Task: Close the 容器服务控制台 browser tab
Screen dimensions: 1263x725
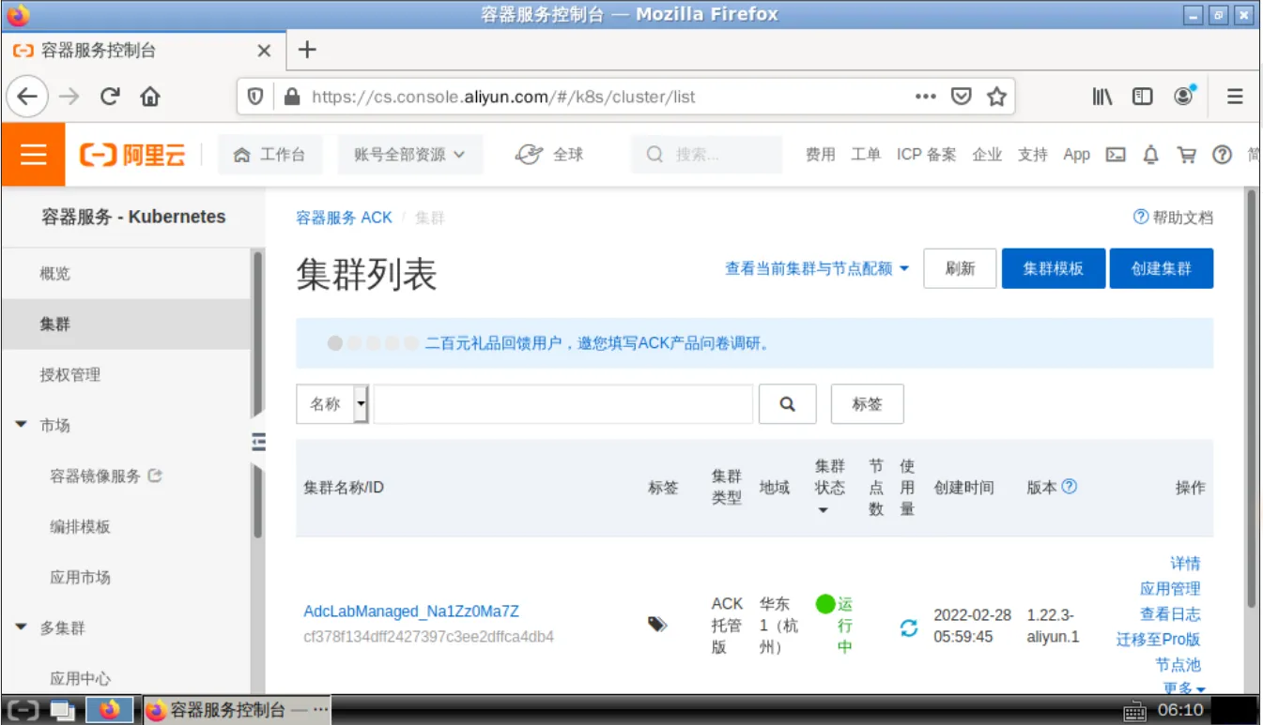Action: click(x=264, y=51)
